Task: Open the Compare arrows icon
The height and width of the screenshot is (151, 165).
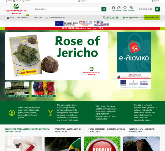Action: pyautogui.click(x=131, y=8)
